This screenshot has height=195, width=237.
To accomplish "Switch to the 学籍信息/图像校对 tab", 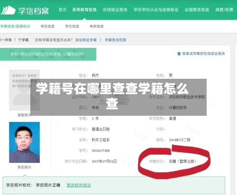I will point(15,27).
